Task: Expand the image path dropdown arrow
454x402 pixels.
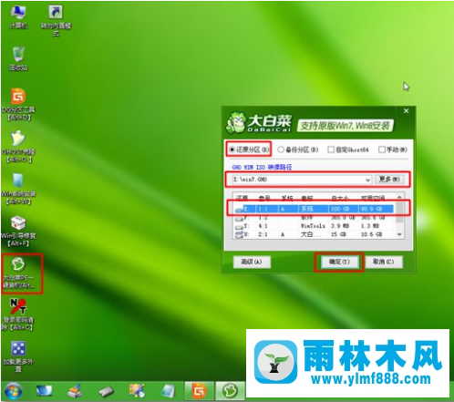Action: tap(367, 180)
